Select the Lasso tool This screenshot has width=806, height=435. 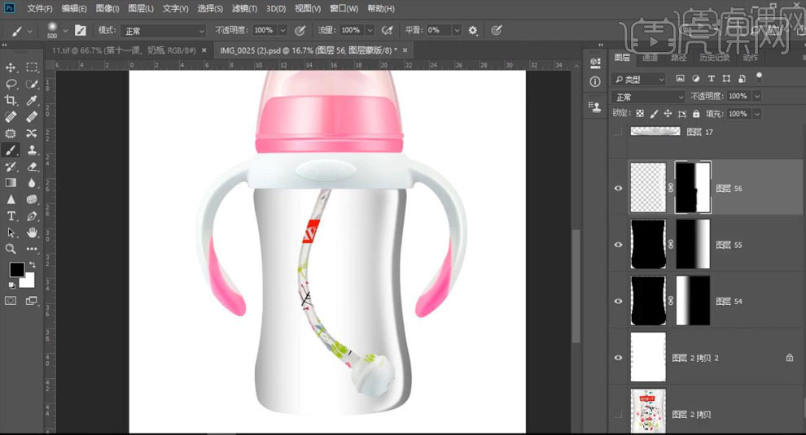pos(11,84)
